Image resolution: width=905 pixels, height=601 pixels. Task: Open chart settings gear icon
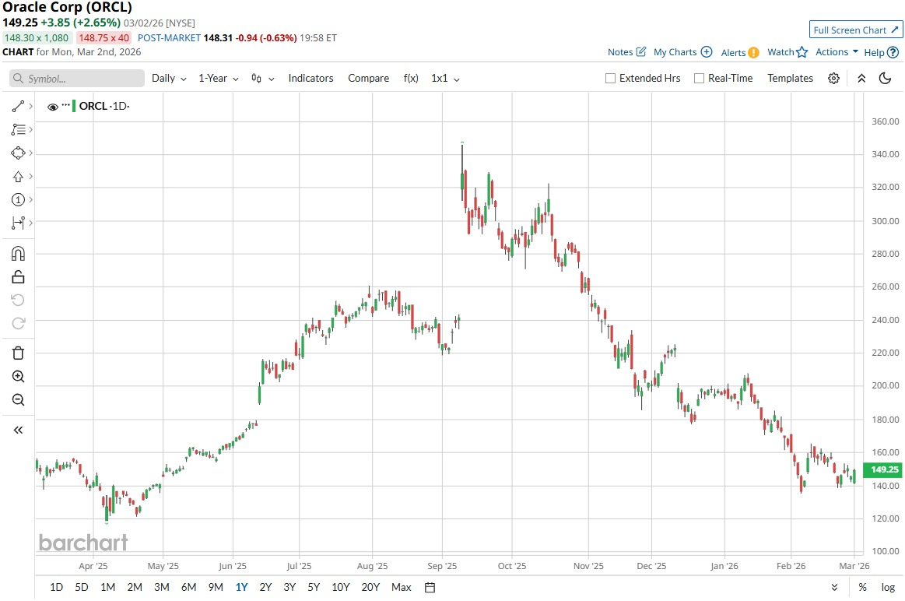(x=833, y=79)
